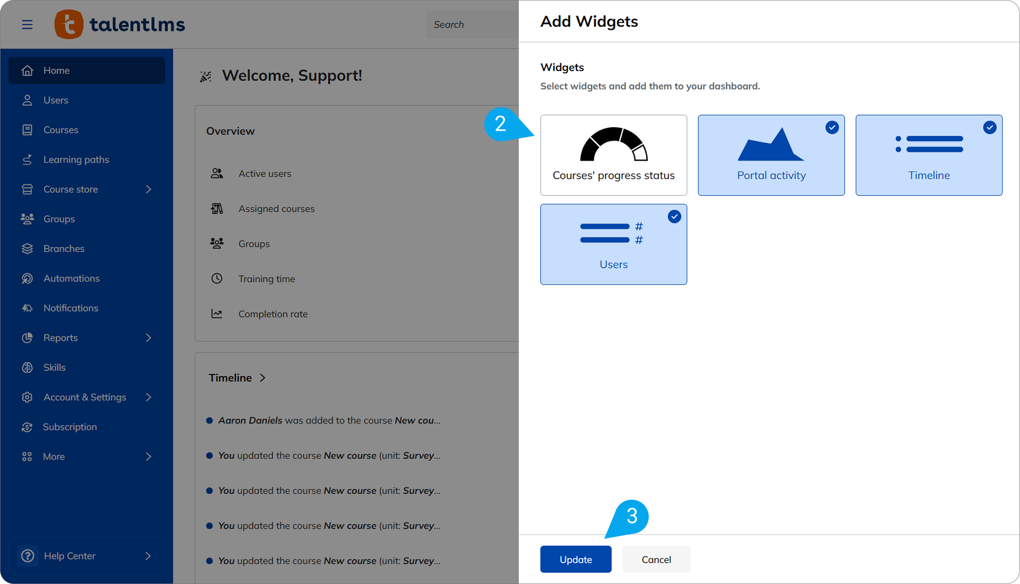1020x584 pixels.
Task: Expand Account & Settings options
Action: (x=149, y=397)
